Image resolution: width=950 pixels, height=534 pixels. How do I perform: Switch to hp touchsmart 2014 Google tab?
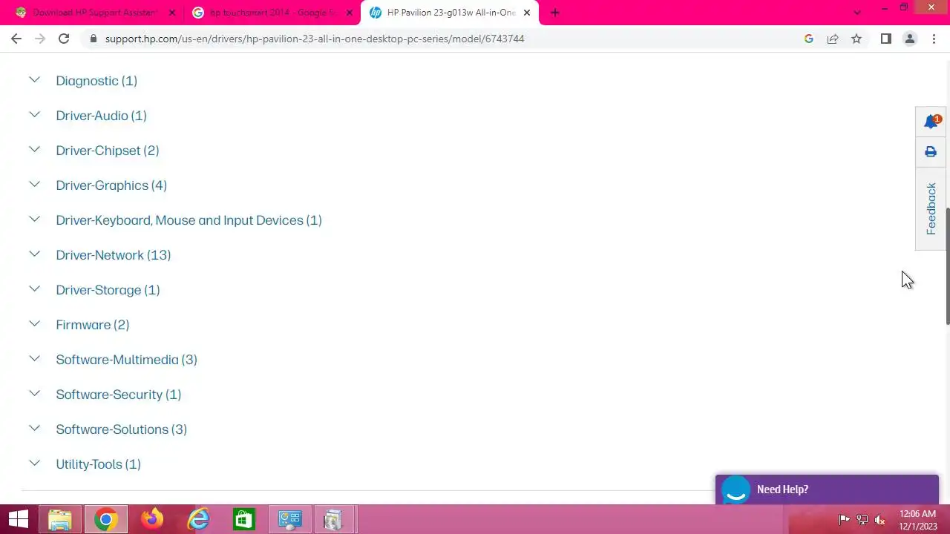click(272, 13)
